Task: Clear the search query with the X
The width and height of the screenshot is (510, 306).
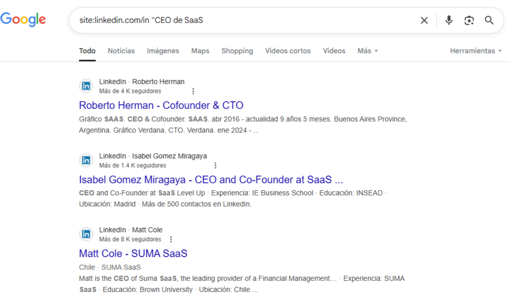Action: click(x=424, y=20)
